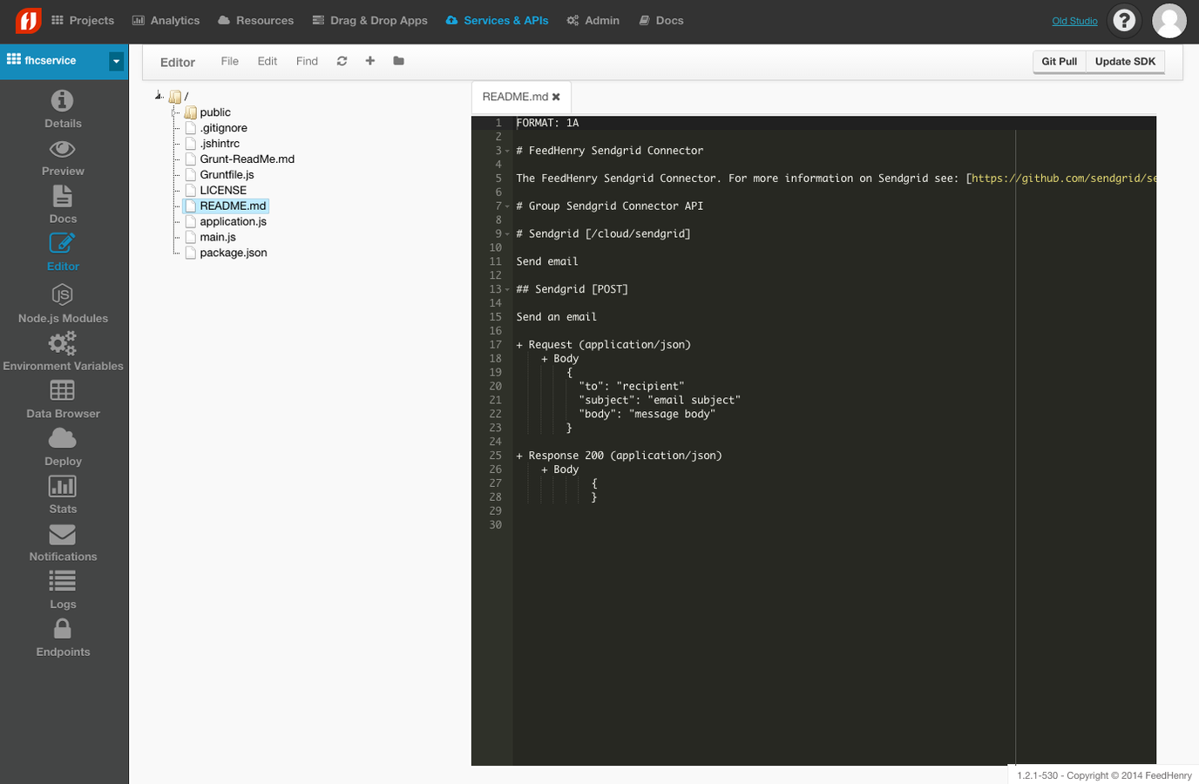Open the Logs list icon
Screen dimensions: 1199x784
(x=63, y=580)
